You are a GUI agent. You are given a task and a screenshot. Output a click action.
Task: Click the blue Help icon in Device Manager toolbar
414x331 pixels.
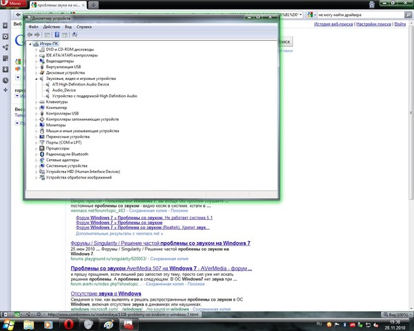coord(57,34)
